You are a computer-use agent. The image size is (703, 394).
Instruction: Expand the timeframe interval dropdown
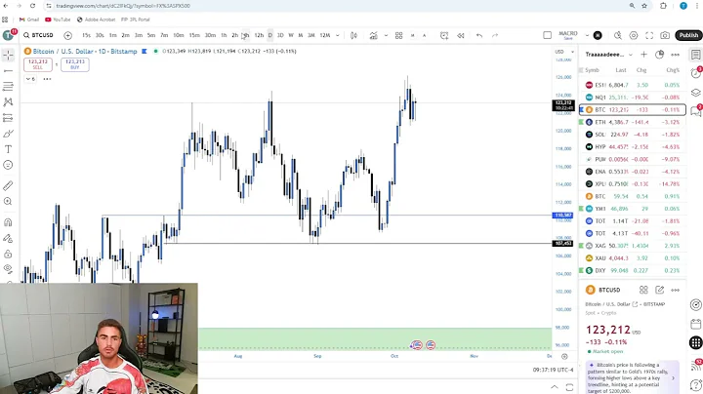click(338, 35)
